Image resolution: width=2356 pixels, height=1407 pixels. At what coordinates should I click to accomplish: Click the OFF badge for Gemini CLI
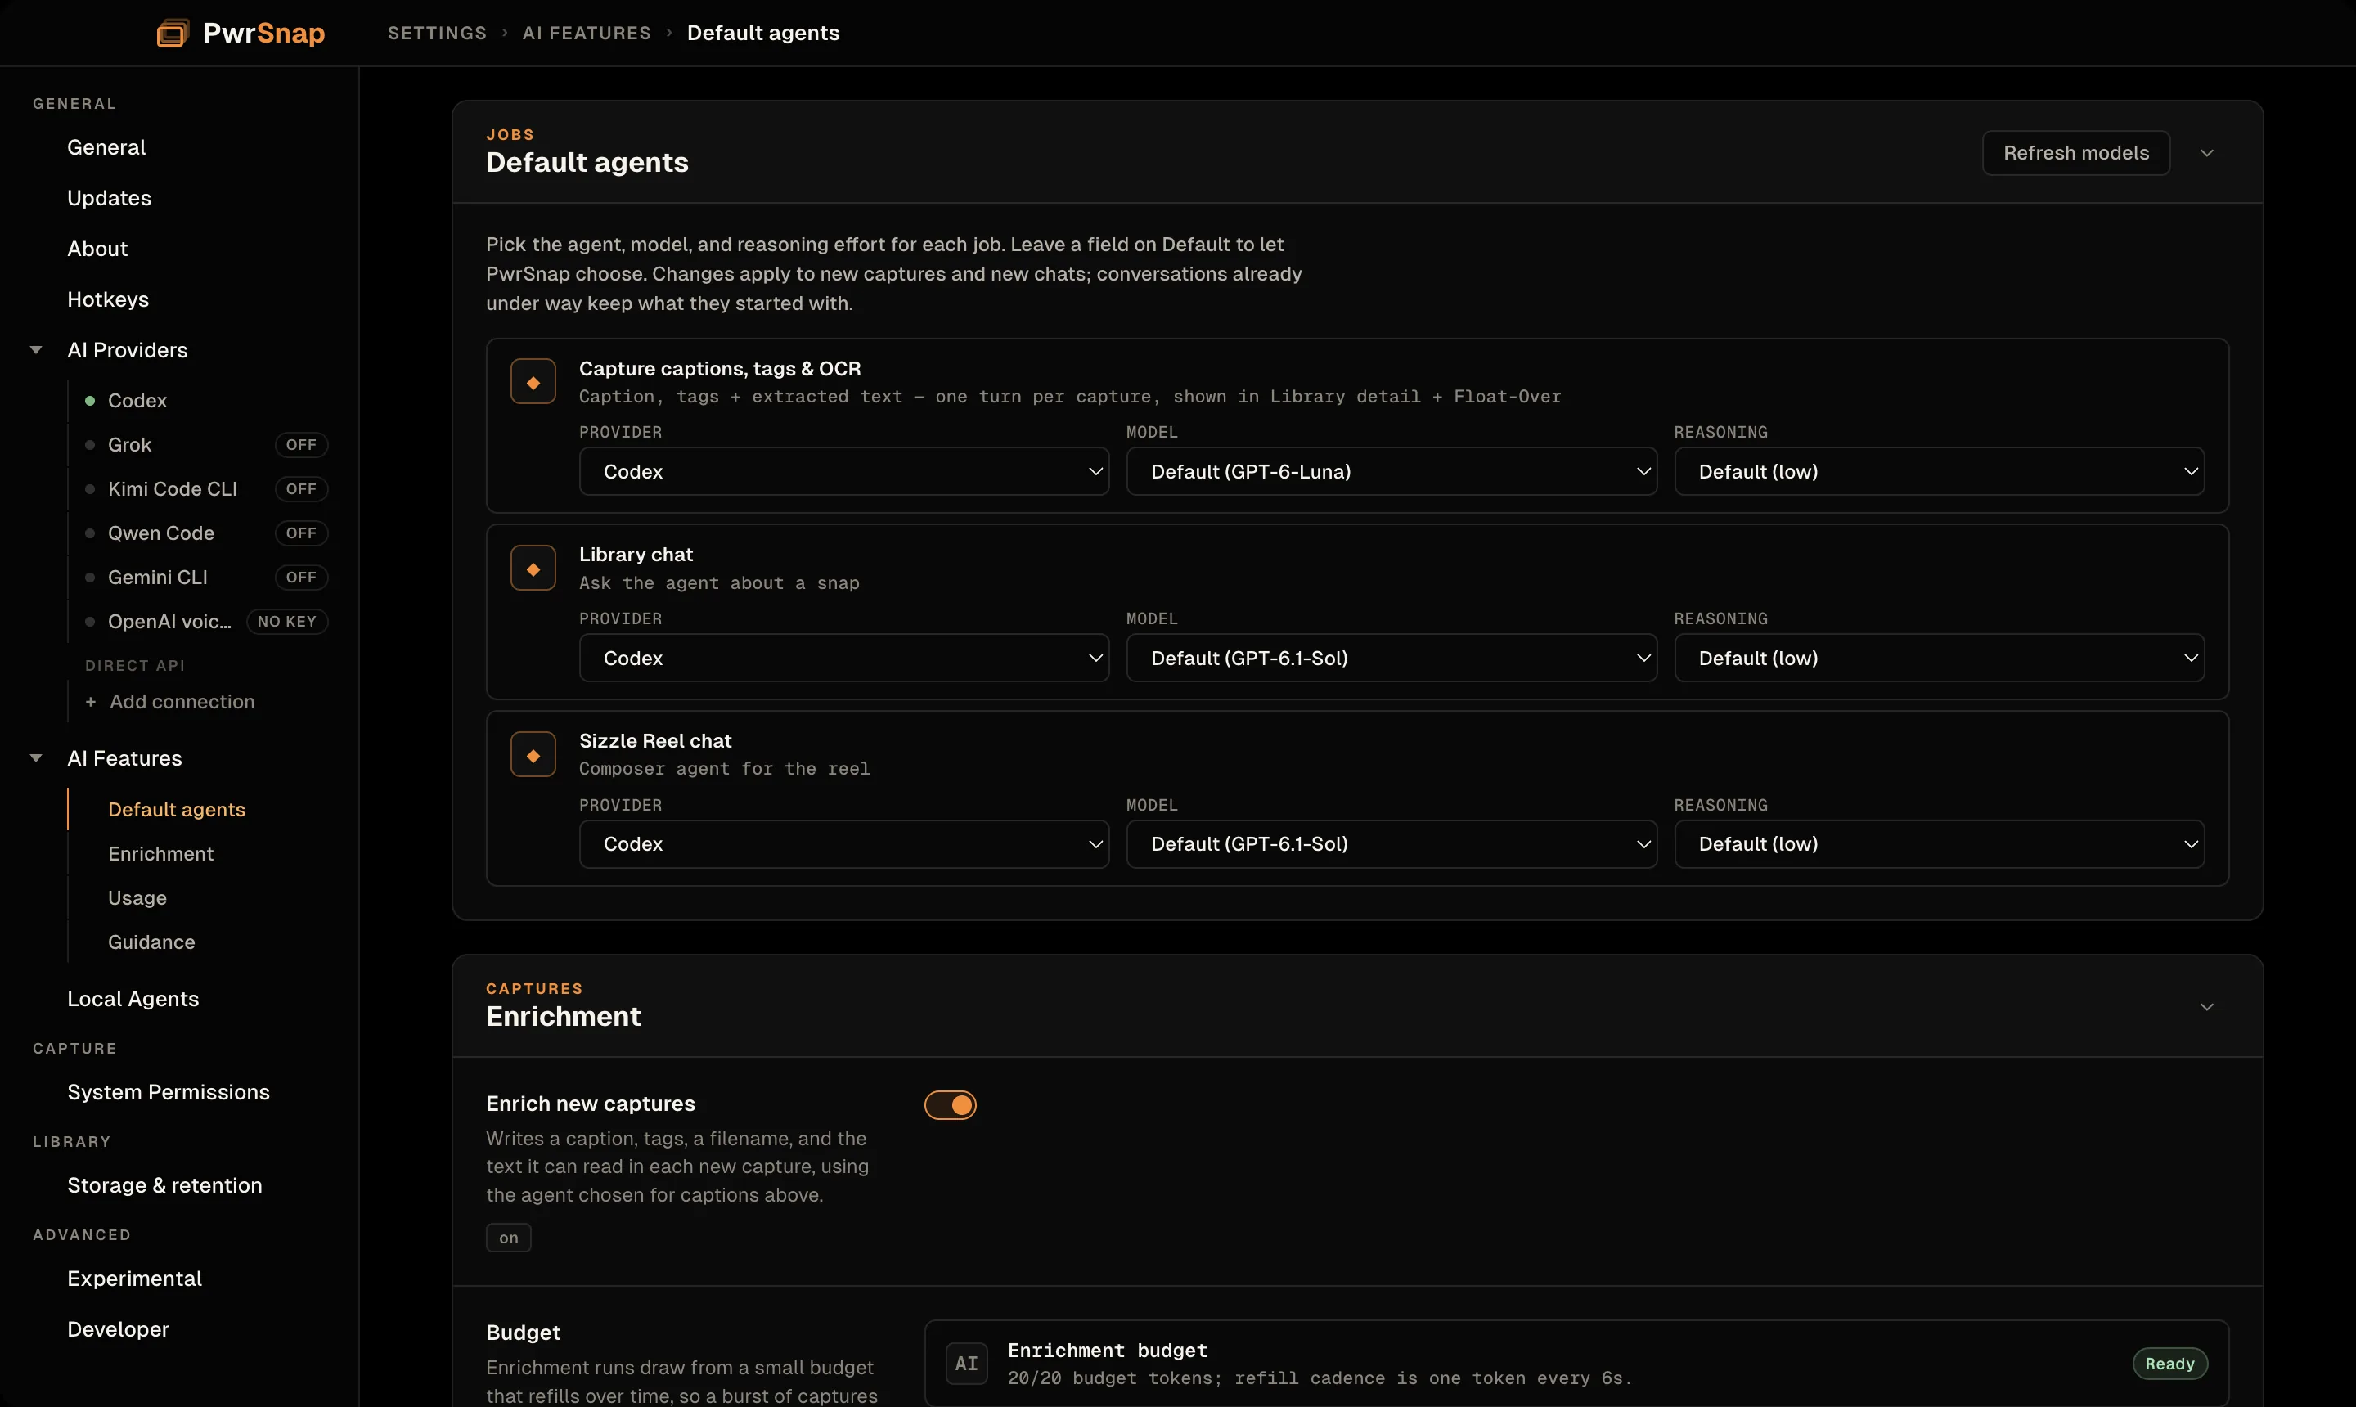click(x=300, y=578)
